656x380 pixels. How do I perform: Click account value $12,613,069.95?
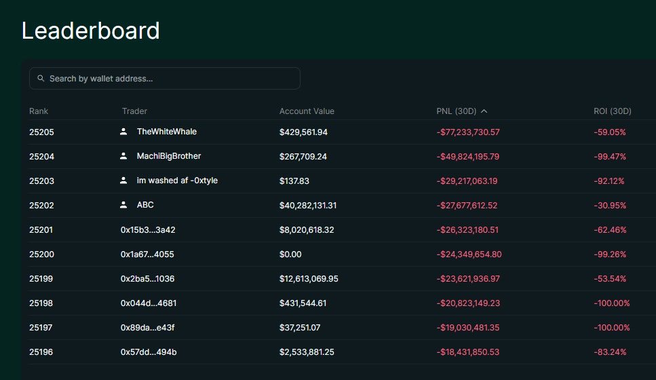[309, 278]
